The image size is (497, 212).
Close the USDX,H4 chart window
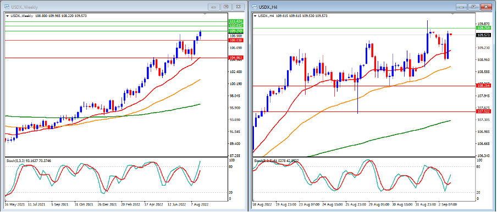(x=487, y=7)
